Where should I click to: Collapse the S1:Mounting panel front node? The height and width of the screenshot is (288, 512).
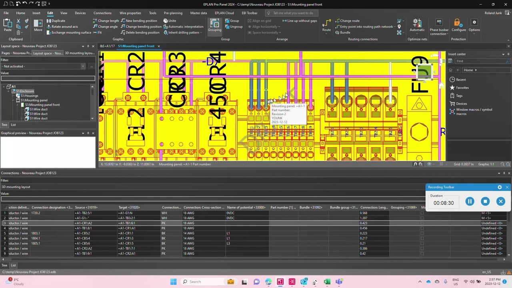18,105
